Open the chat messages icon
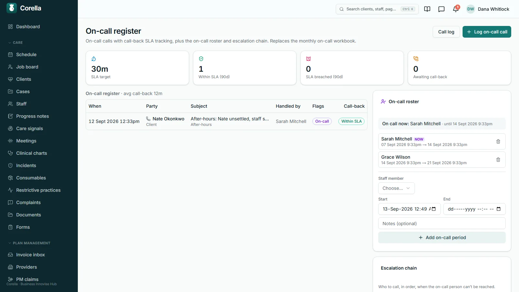The width and height of the screenshot is (519, 292). (x=441, y=9)
